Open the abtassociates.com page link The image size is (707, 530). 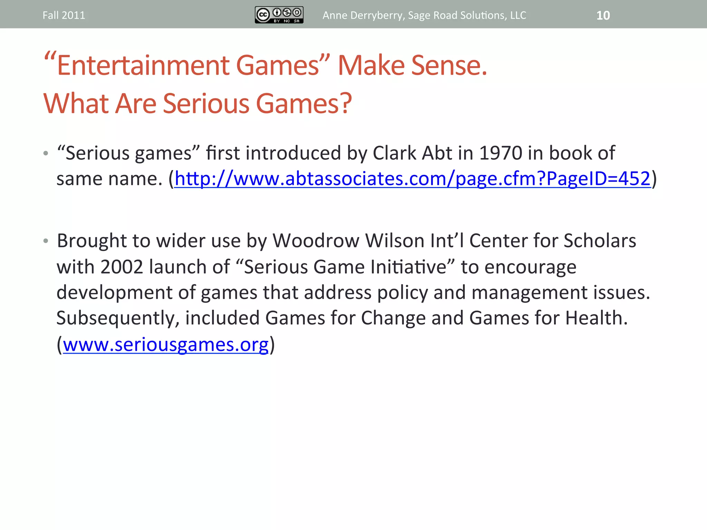[x=413, y=179]
